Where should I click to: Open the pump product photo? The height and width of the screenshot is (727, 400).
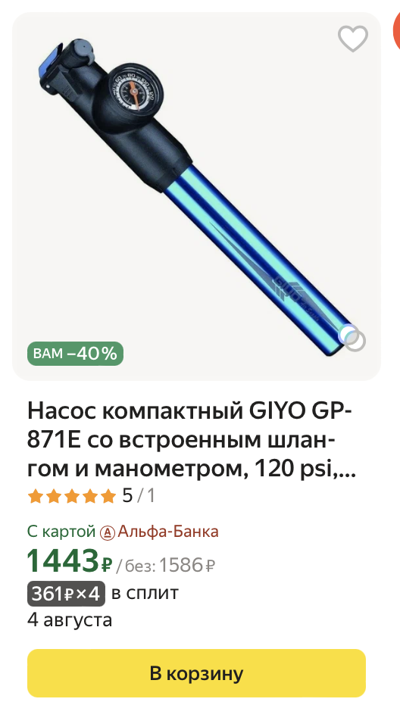(196, 196)
